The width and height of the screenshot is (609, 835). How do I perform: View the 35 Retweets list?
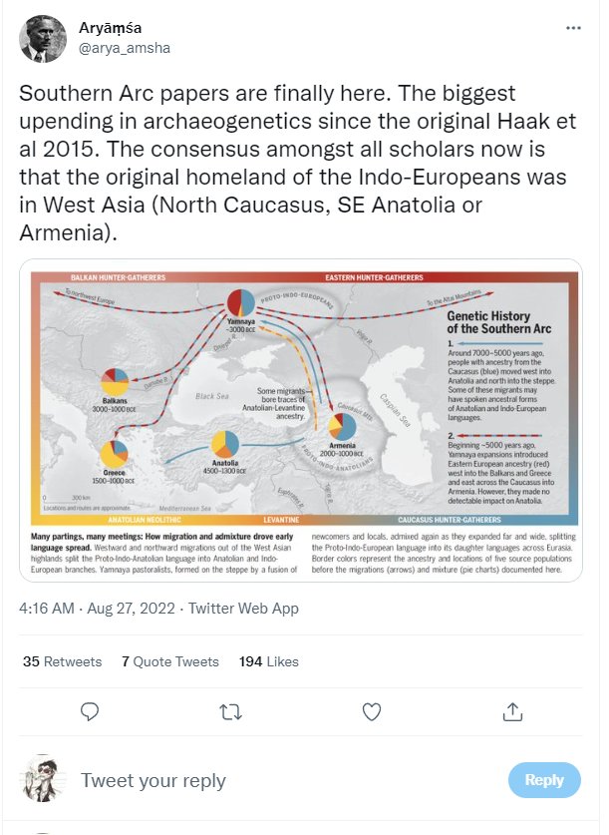tap(62, 661)
